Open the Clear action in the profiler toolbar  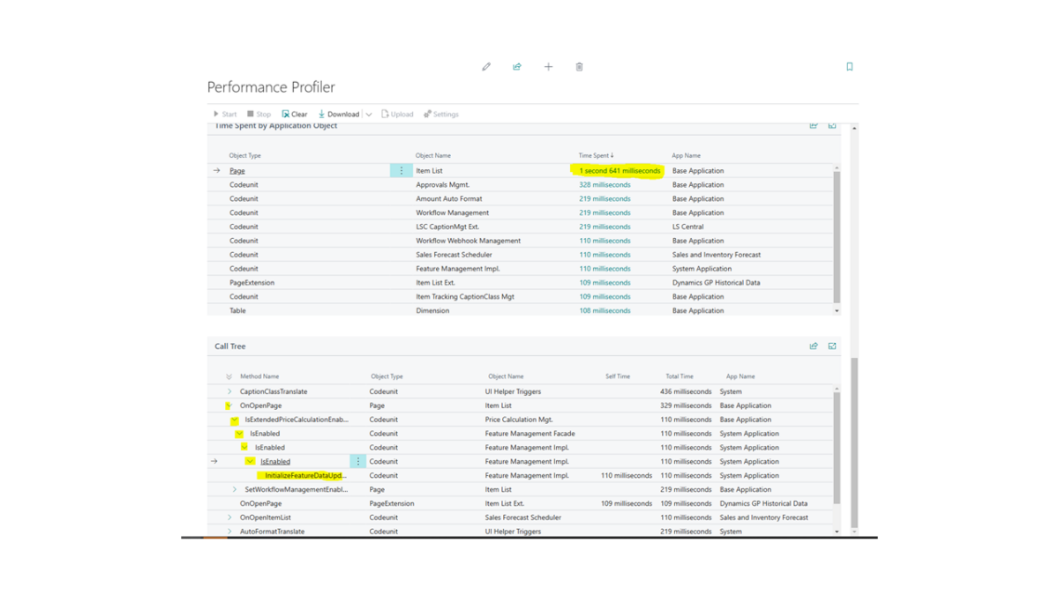click(294, 114)
